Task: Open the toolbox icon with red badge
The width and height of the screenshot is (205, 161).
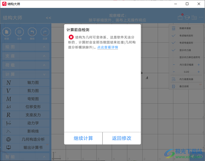Action: pos(180,17)
